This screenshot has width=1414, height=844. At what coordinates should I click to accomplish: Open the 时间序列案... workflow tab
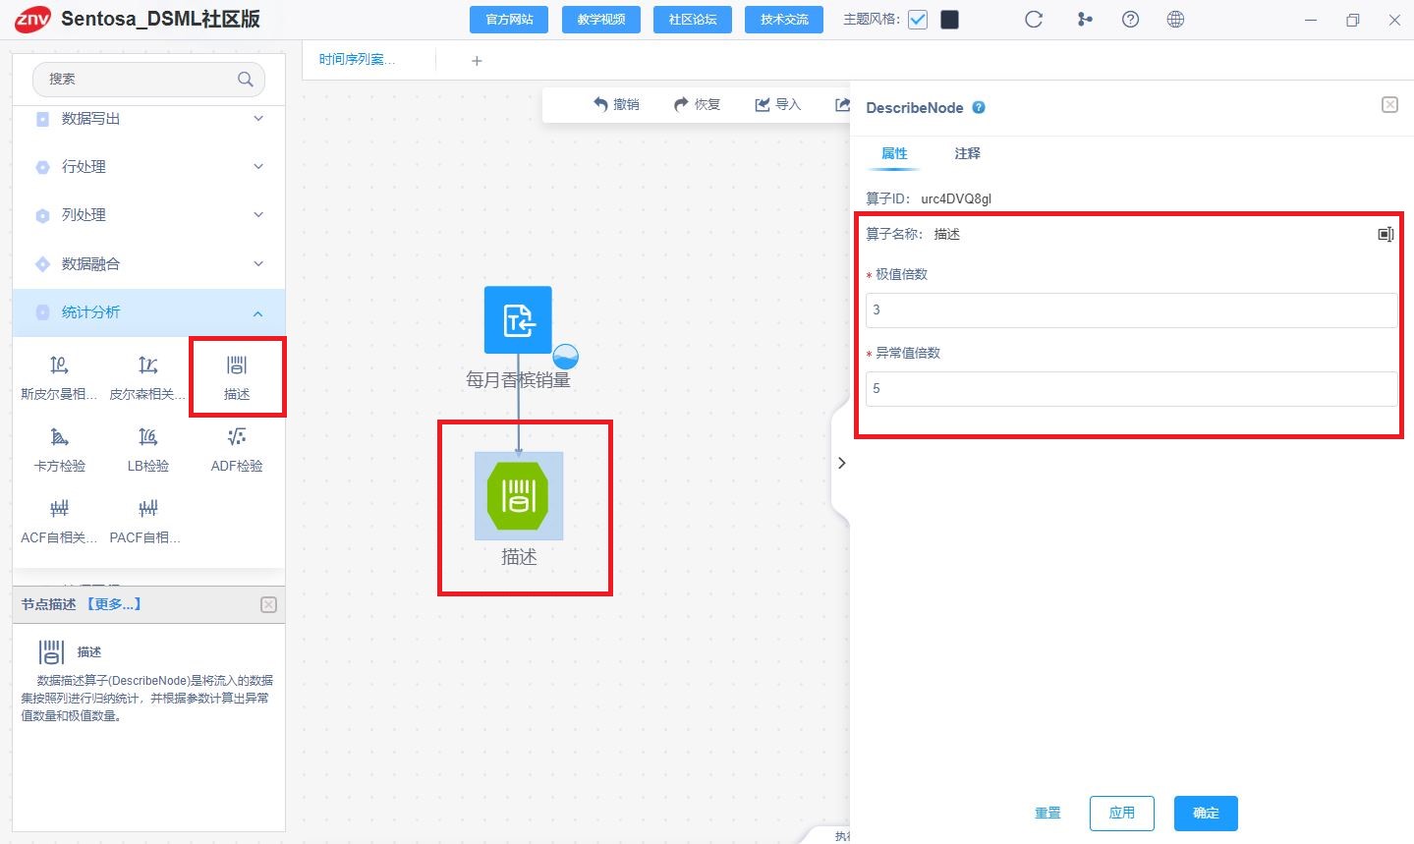tap(358, 60)
